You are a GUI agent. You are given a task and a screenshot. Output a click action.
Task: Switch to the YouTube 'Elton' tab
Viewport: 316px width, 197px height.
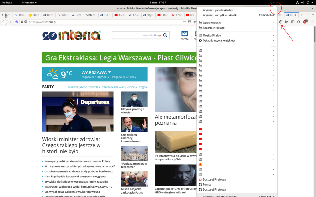[x=162, y=15]
